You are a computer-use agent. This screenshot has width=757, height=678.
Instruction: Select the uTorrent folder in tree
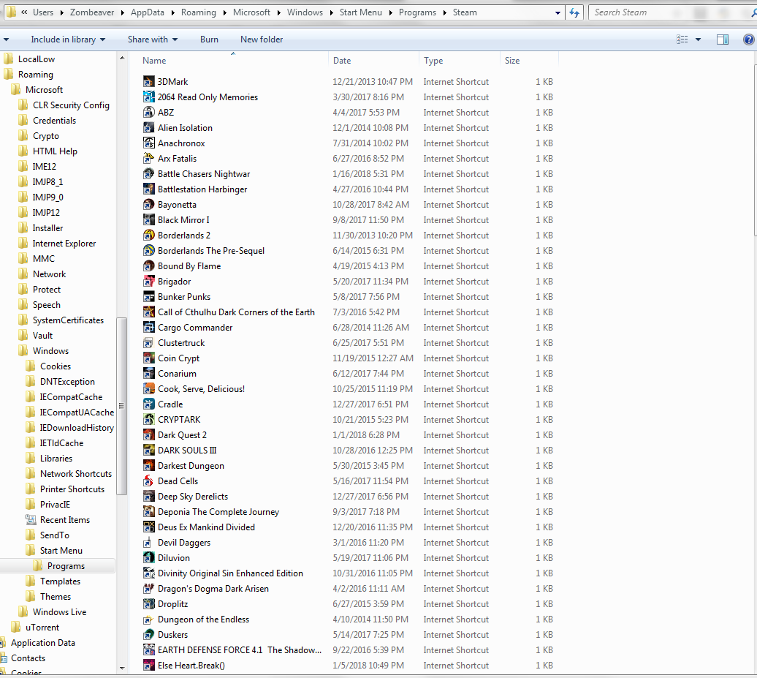(x=42, y=628)
